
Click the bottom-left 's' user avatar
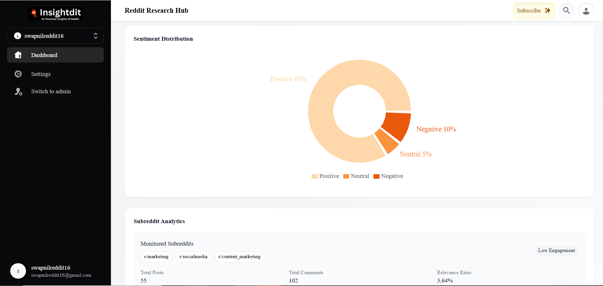(x=18, y=271)
